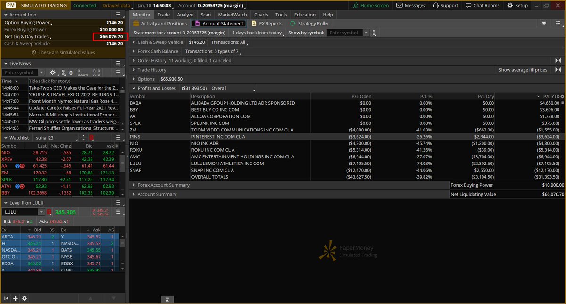Open FX Reports subtab
The image size is (566, 304).
(267, 24)
